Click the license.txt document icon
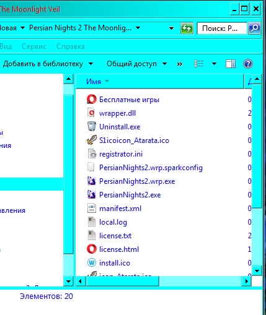 coord(92,235)
